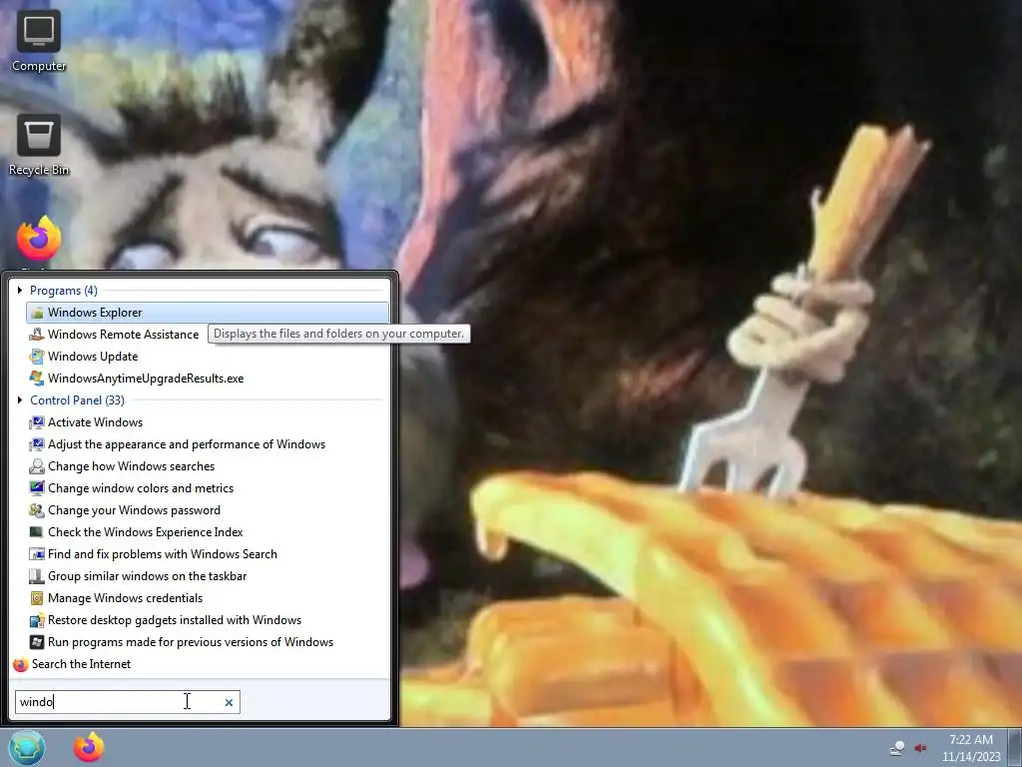Open Adjust the appearance and performance of Windows
The image size is (1022, 767).
pyautogui.click(x=187, y=444)
